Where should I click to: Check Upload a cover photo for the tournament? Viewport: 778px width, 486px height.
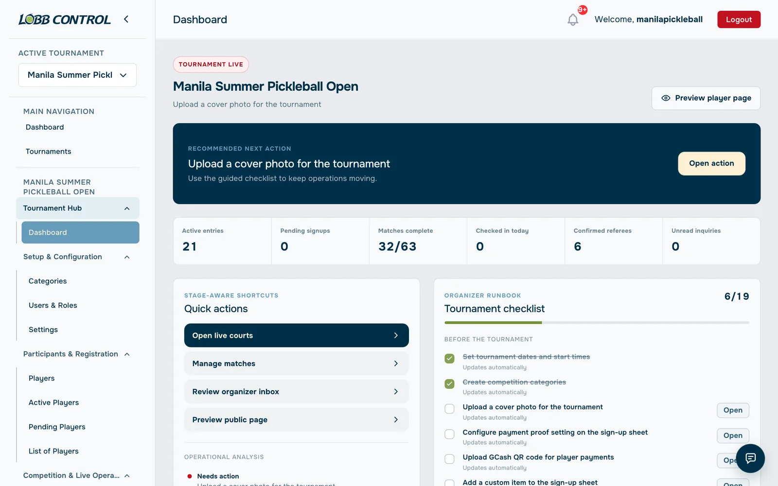(x=450, y=409)
